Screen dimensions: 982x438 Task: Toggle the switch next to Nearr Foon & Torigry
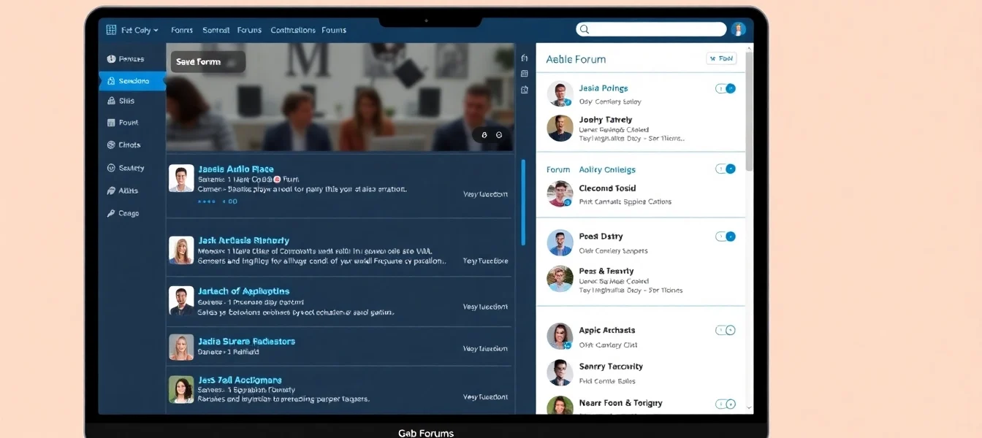(726, 403)
